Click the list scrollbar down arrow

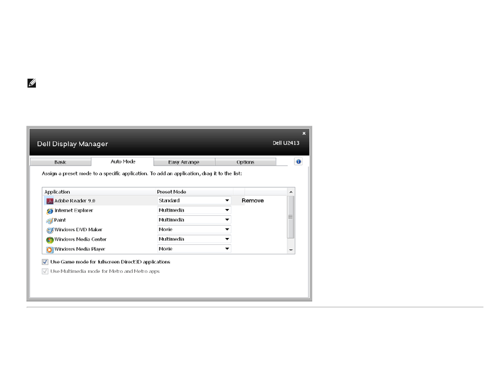291,250
